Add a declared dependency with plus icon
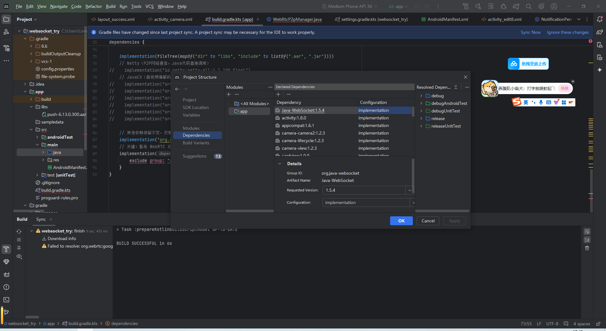606x331 pixels. (x=278, y=94)
